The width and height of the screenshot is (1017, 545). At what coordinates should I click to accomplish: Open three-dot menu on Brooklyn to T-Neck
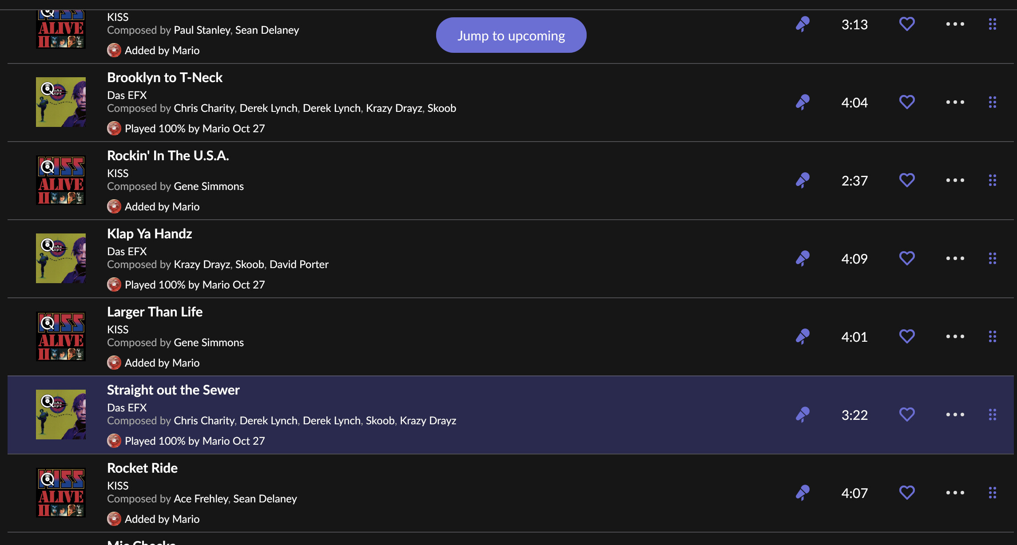point(955,103)
